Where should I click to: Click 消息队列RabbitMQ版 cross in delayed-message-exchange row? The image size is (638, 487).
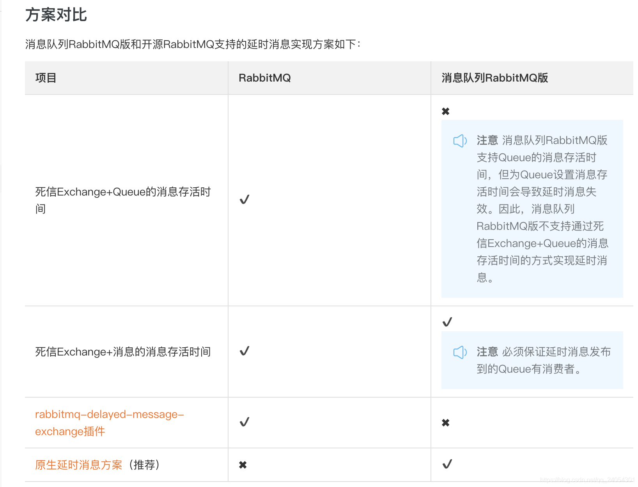coord(446,423)
